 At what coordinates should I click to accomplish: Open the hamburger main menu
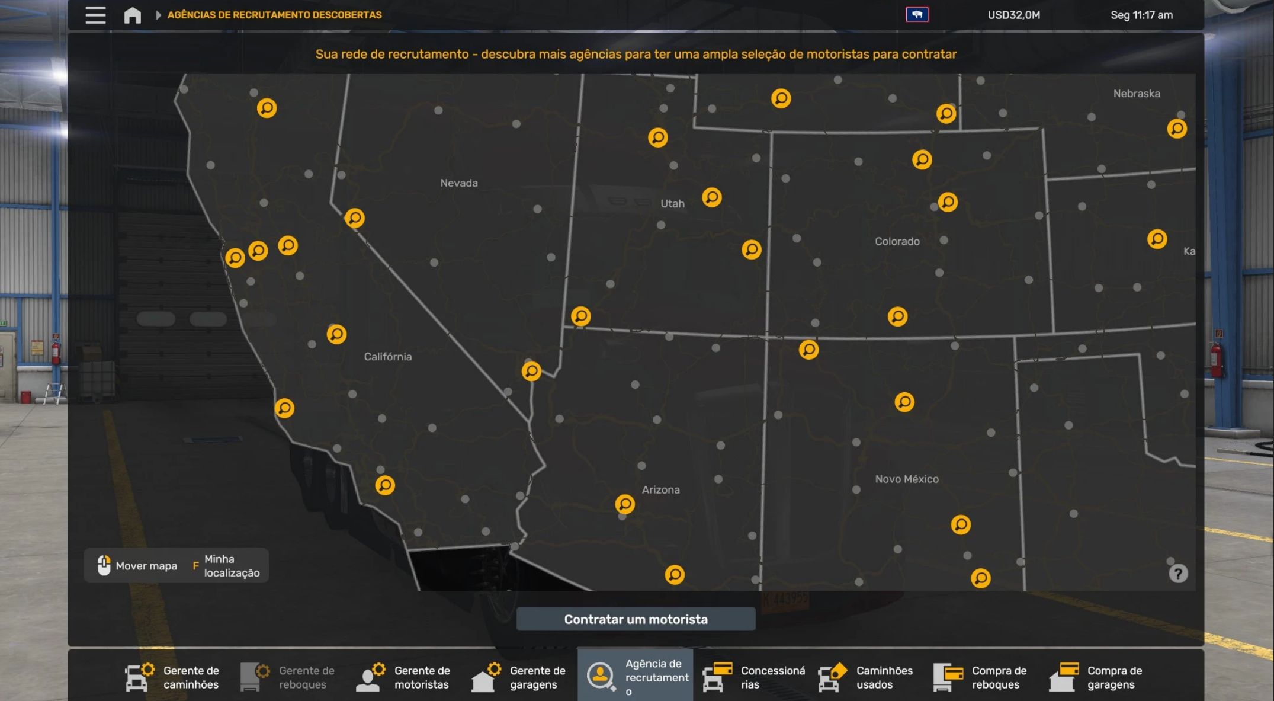pyautogui.click(x=95, y=15)
